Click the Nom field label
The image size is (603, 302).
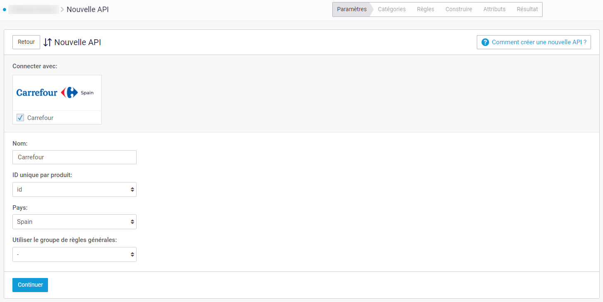tap(20, 144)
